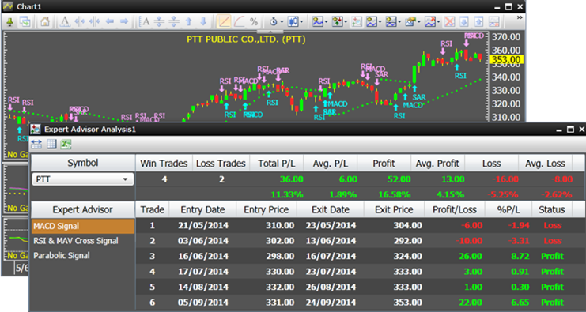Click the Profit/Loss column header
The height and width of the screenshot is (312, 586).
click(455, 210)
